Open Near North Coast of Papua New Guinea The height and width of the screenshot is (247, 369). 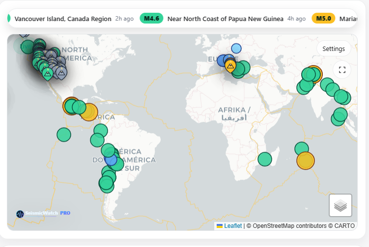tap(225, 19)
